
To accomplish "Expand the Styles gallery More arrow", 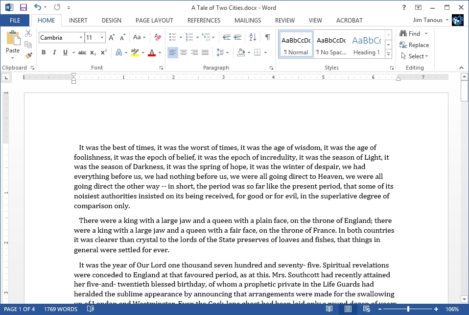I will tap(388, 54).
